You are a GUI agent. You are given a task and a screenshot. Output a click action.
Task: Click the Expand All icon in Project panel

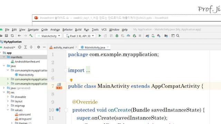[x=25, y=47]
